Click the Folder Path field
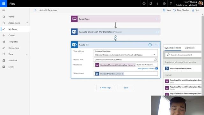The height and width of the screenshot is (115, 204). coord(126,60)
